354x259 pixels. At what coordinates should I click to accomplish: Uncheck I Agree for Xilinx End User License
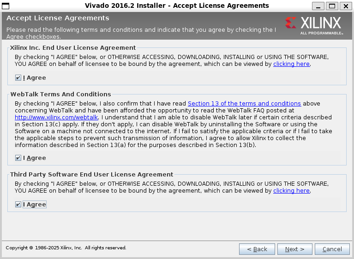[x=18, y=78]
